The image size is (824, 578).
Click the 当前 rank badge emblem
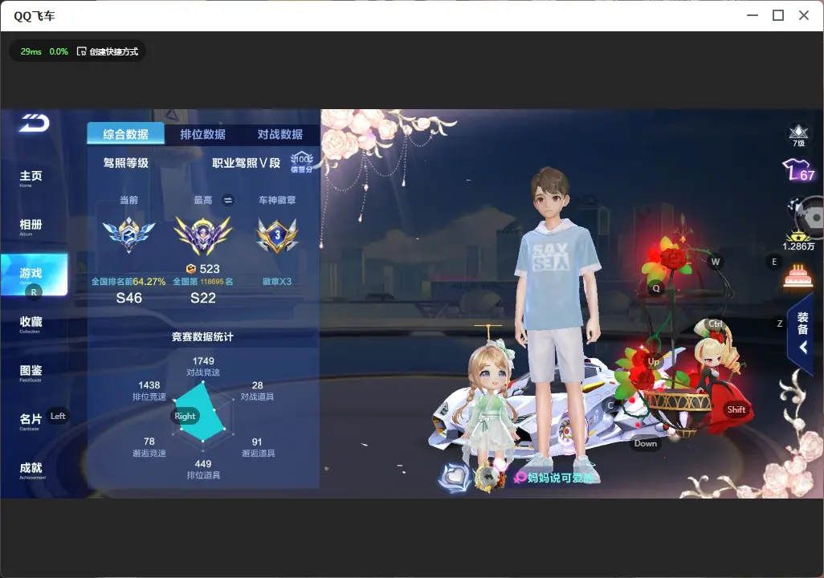[x=128, y=234]
